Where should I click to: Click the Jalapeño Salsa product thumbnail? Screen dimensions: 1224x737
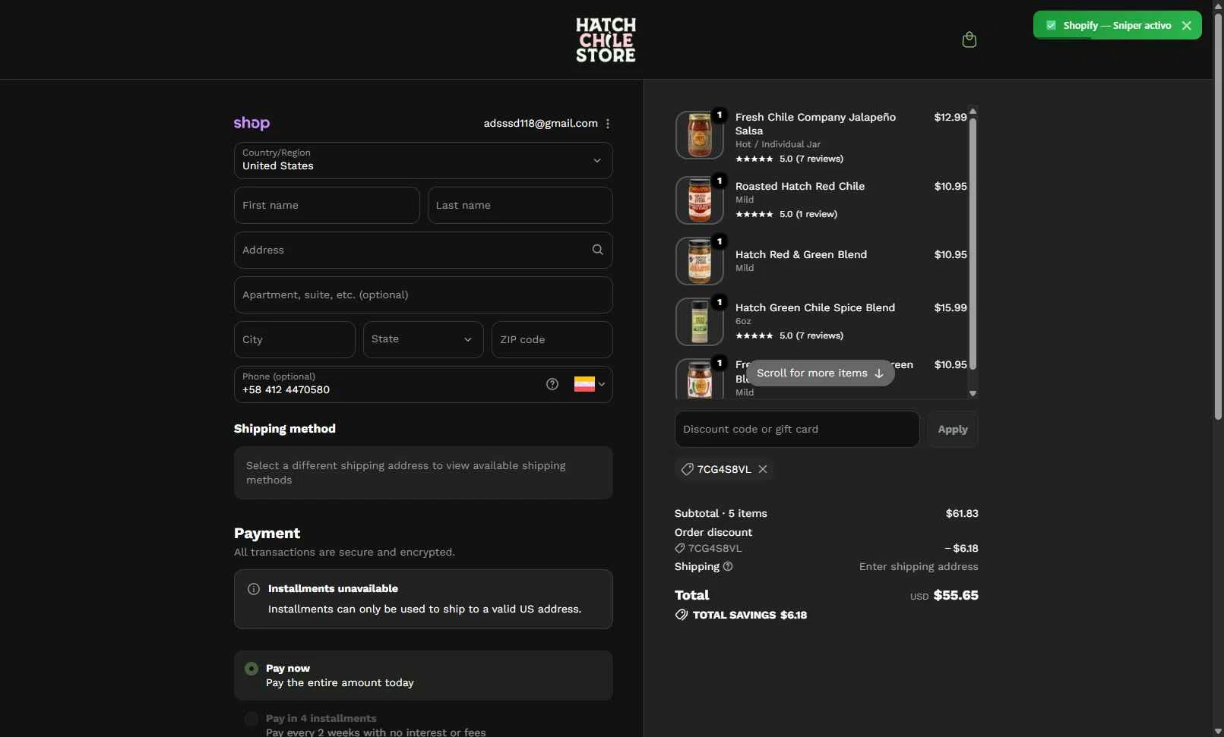pos(699,135)
